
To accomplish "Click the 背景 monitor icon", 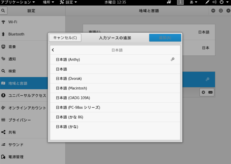I will tap(3, 47).
